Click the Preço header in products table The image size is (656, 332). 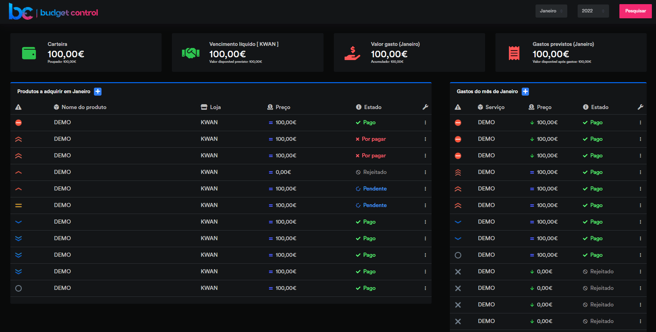point(282,107)
